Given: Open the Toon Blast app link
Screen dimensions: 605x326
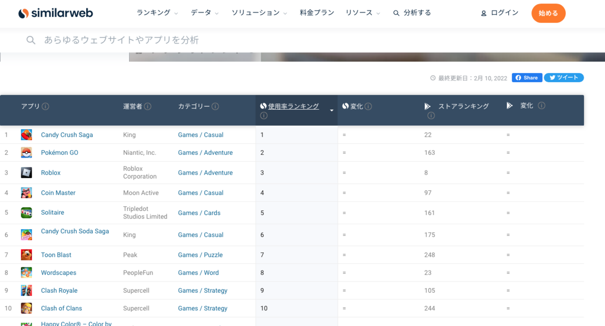Looking at the screenshot, I should tap(56, 255).
